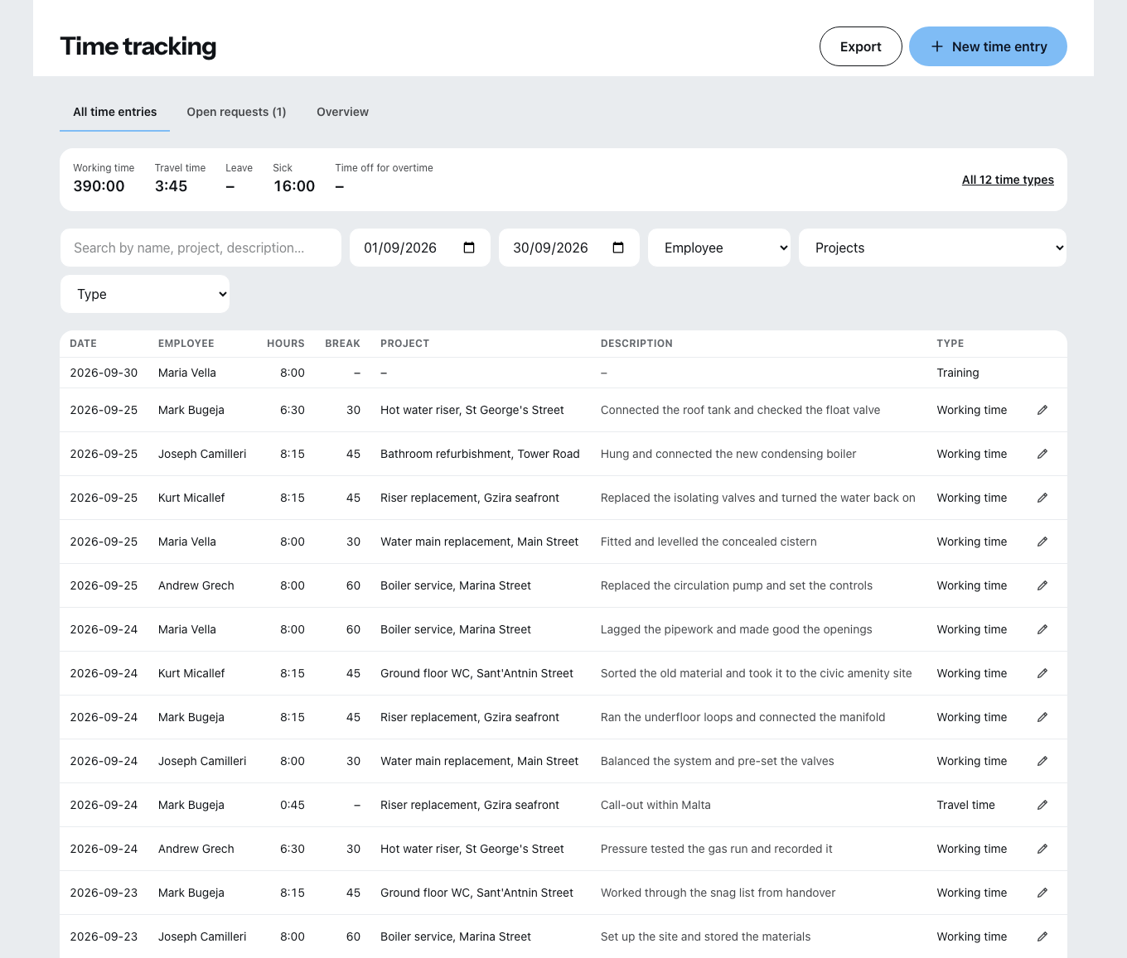Edit Maria Vella's 2026-09-25 Water main entry
The height and width of the screenshot is (958, 1127).
[x=1042, y=542]
